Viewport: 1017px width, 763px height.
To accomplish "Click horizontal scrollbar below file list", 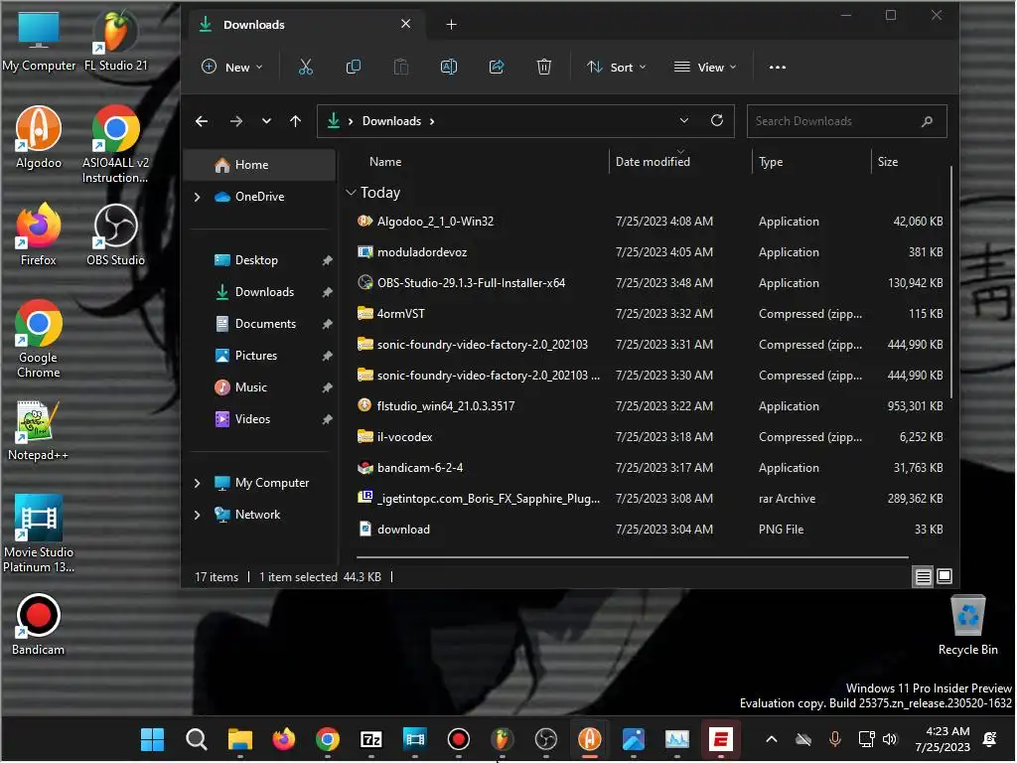I will click(x=633, y=556).
